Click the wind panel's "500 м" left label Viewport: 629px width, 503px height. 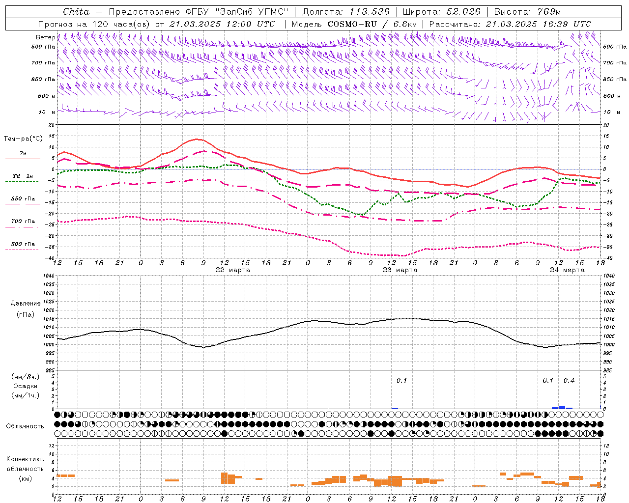pos(47,96)
